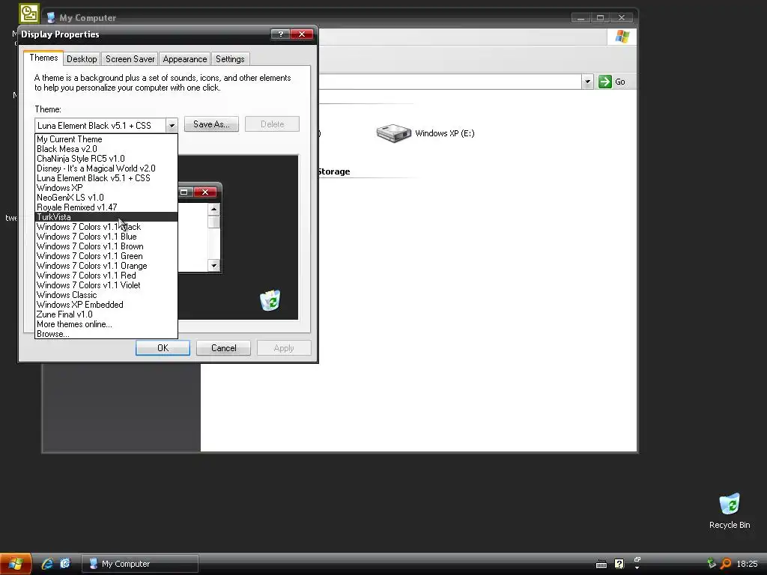Viewport: 767px width, 575px height.
Task: Open the Start menu button
Action: click(16, 564)
